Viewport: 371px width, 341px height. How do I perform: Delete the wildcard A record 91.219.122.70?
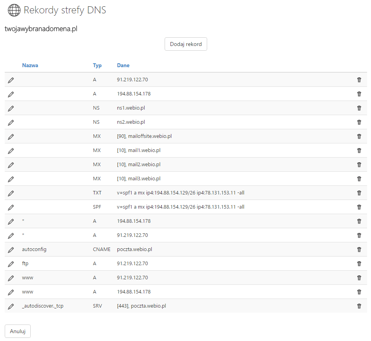point(359,235)
